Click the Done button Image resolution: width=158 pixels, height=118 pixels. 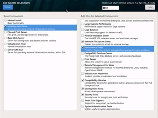(8, 7)
